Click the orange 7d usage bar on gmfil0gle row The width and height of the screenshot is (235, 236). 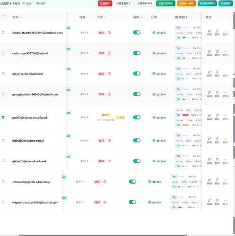[x=185, y=125]
